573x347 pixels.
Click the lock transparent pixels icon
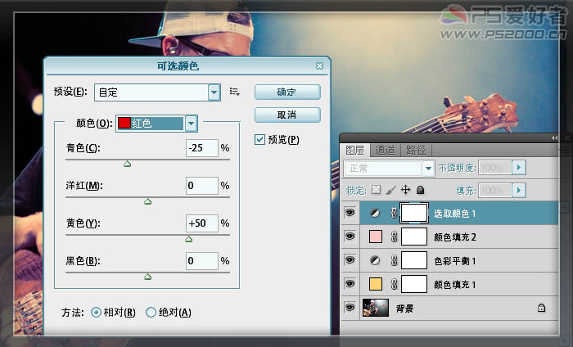tap(376, 190)
